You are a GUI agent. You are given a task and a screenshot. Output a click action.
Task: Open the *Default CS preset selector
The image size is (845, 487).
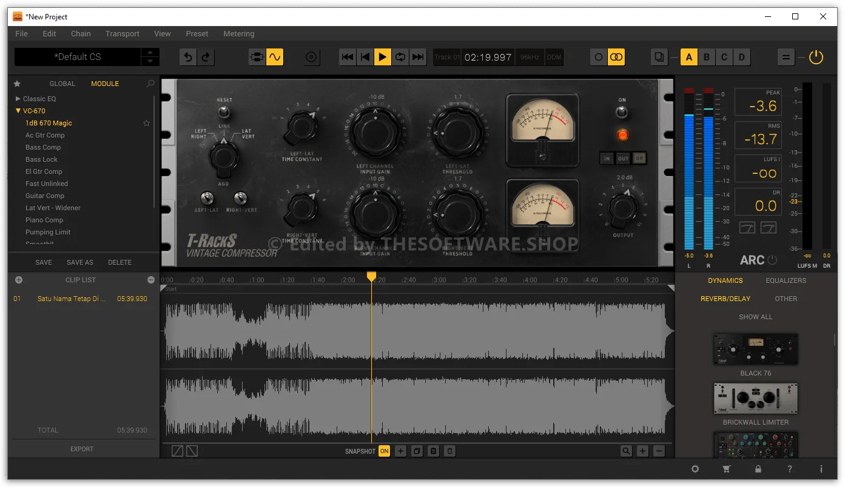tap(78, 57)
